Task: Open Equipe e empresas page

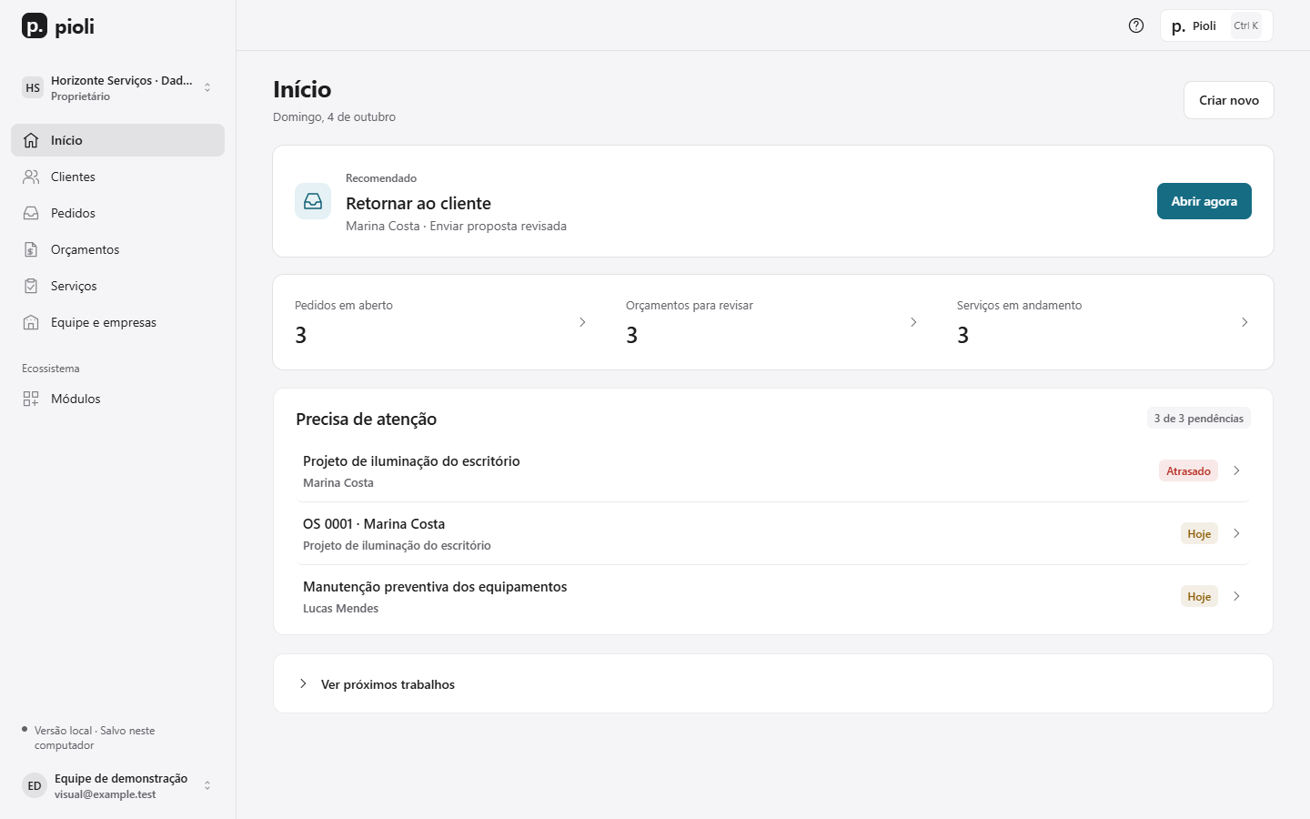Action: (x=118, y=322)
